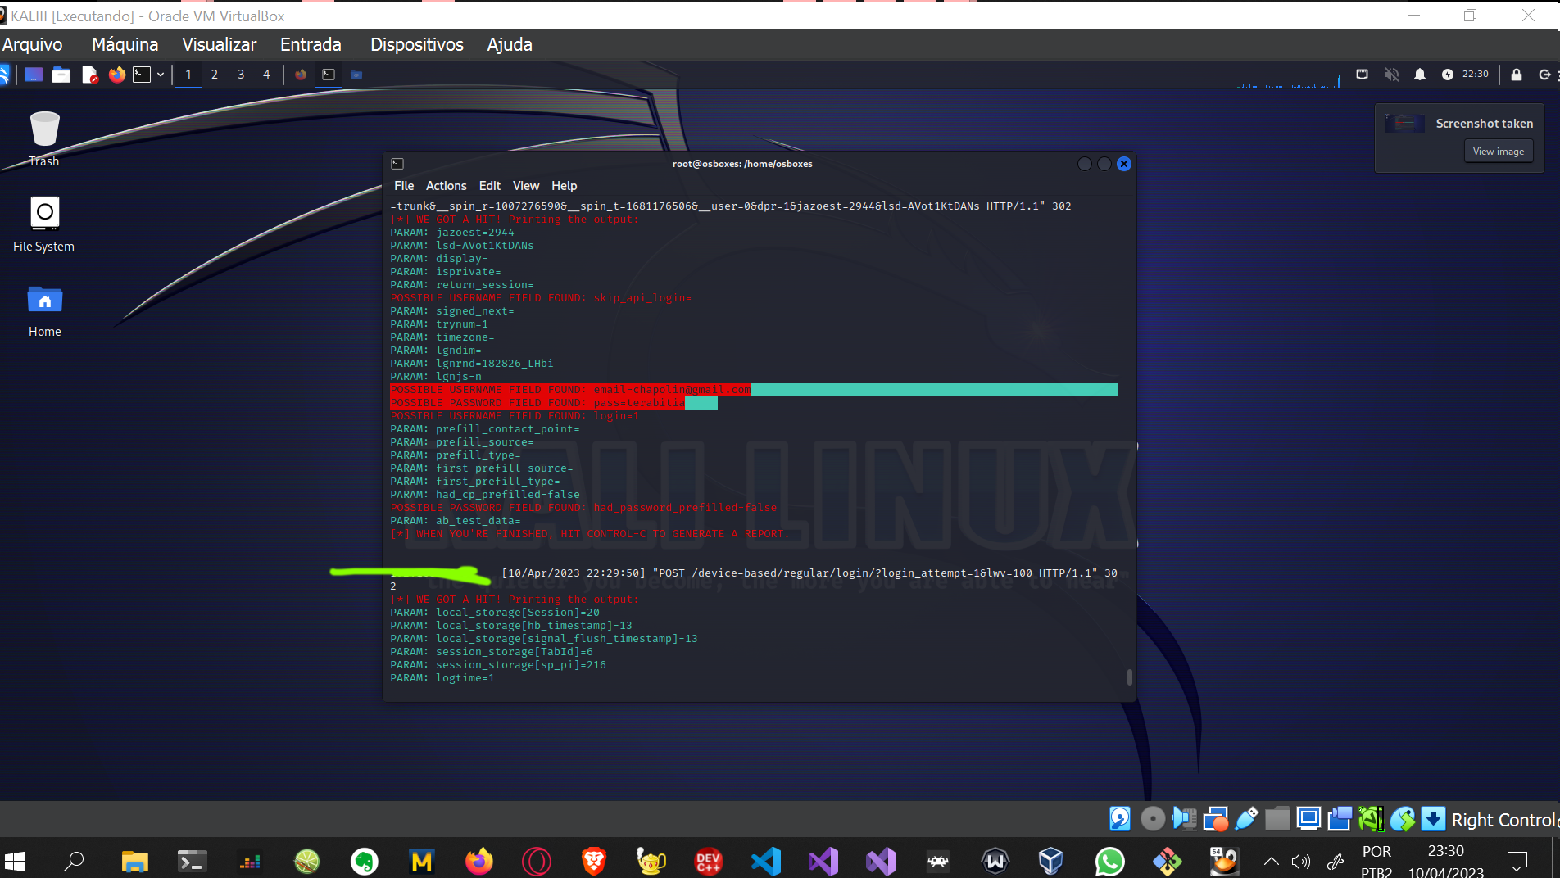
Task: Click VirtualBox keyboard capture arrow indicator
Action: coord(1433,819)
